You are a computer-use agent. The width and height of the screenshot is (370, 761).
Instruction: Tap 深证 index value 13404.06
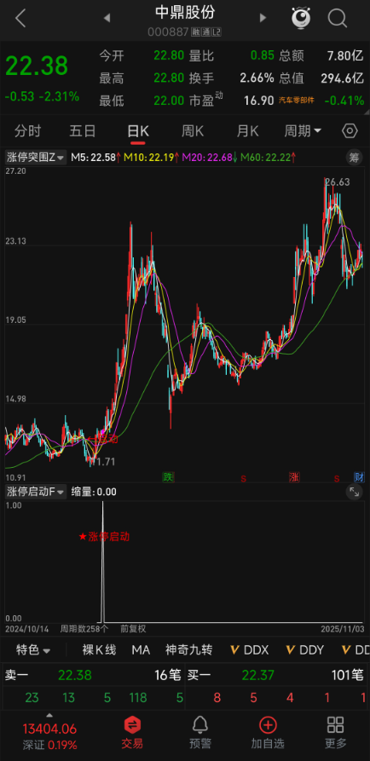(x=50, y=729)
